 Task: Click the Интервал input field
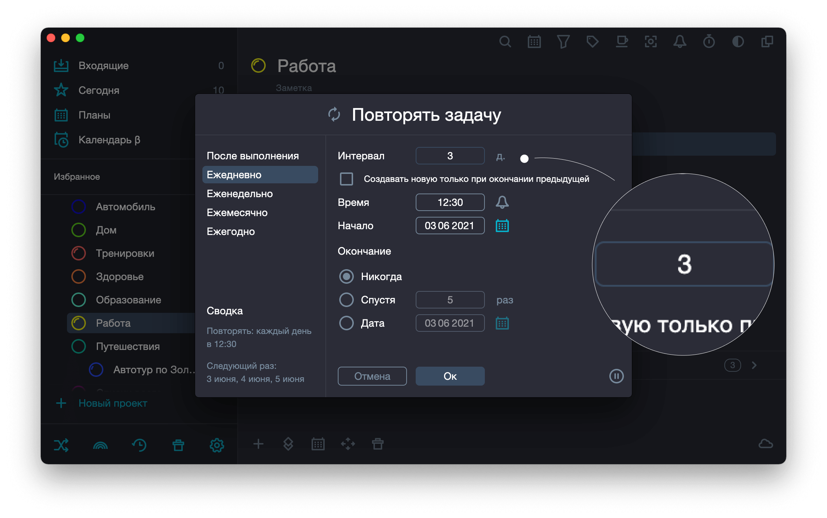[x=450, y=156]
